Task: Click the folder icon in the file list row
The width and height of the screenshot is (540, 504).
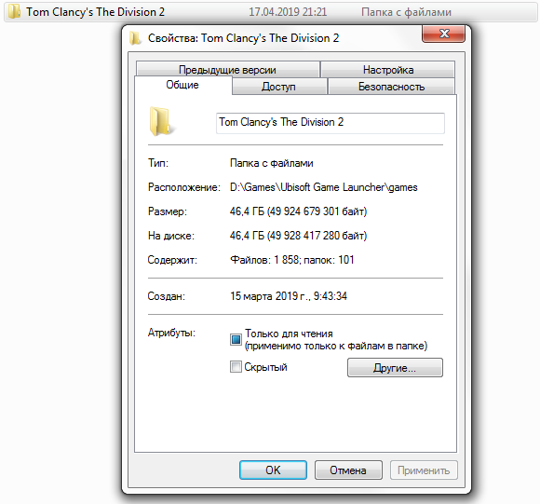Action: (x=14, y=11)
